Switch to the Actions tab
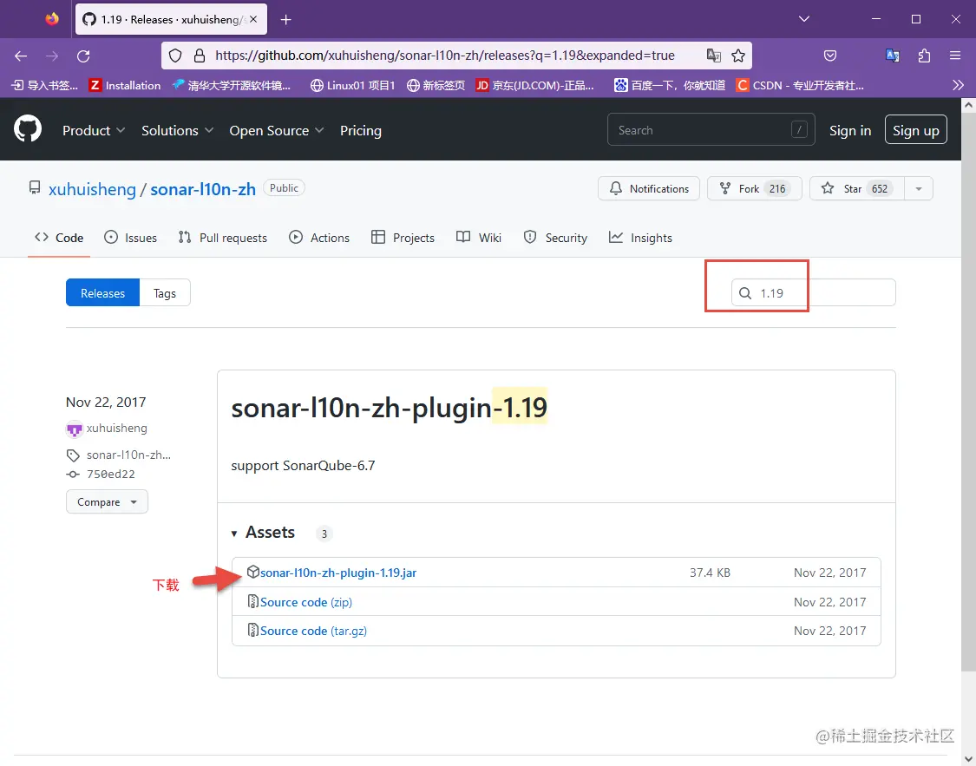 319,238
